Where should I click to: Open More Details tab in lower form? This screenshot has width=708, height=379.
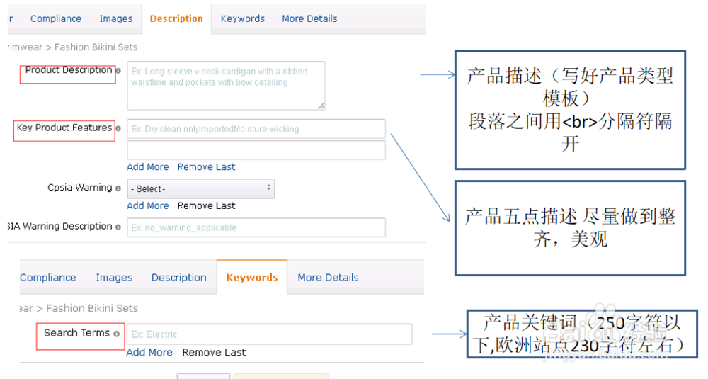[x=329, y=278]
